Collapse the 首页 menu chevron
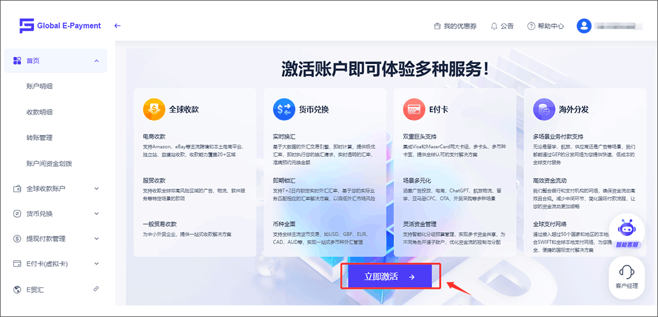 [96, 61]
